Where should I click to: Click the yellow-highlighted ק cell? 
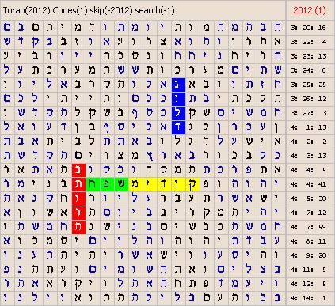coord(192,184)
